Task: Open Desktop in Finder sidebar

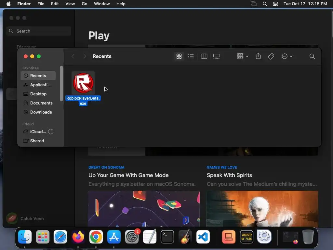Action: (x=38, y=94)
